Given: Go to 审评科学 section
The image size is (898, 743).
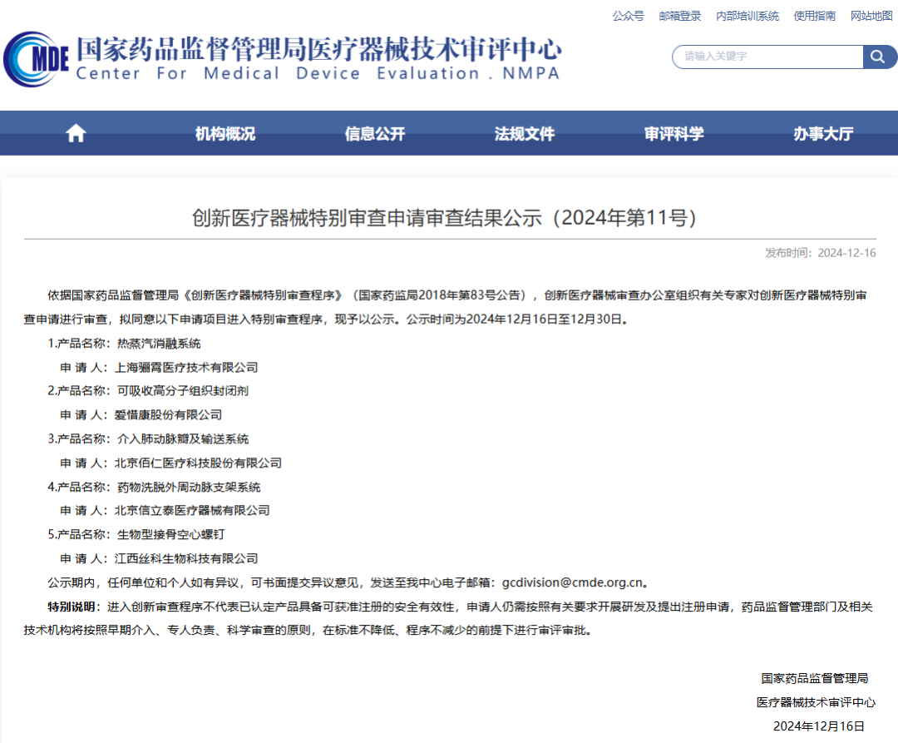Looking at the screenshot, I should coord(673,134).
